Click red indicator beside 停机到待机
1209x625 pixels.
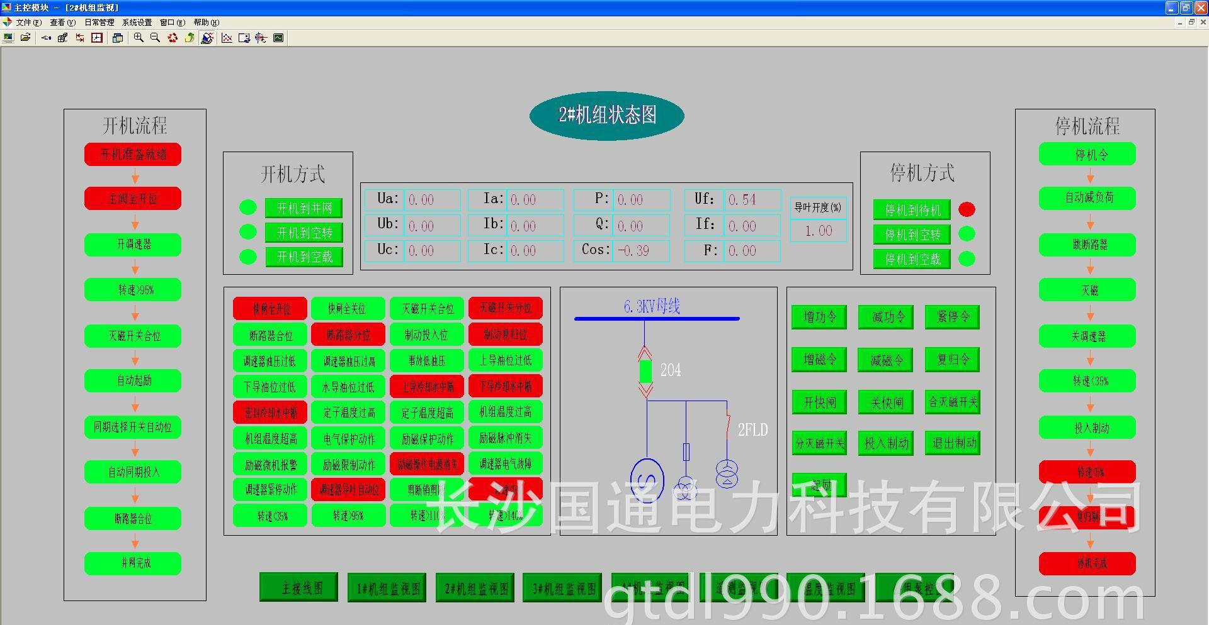coord(967,209)
